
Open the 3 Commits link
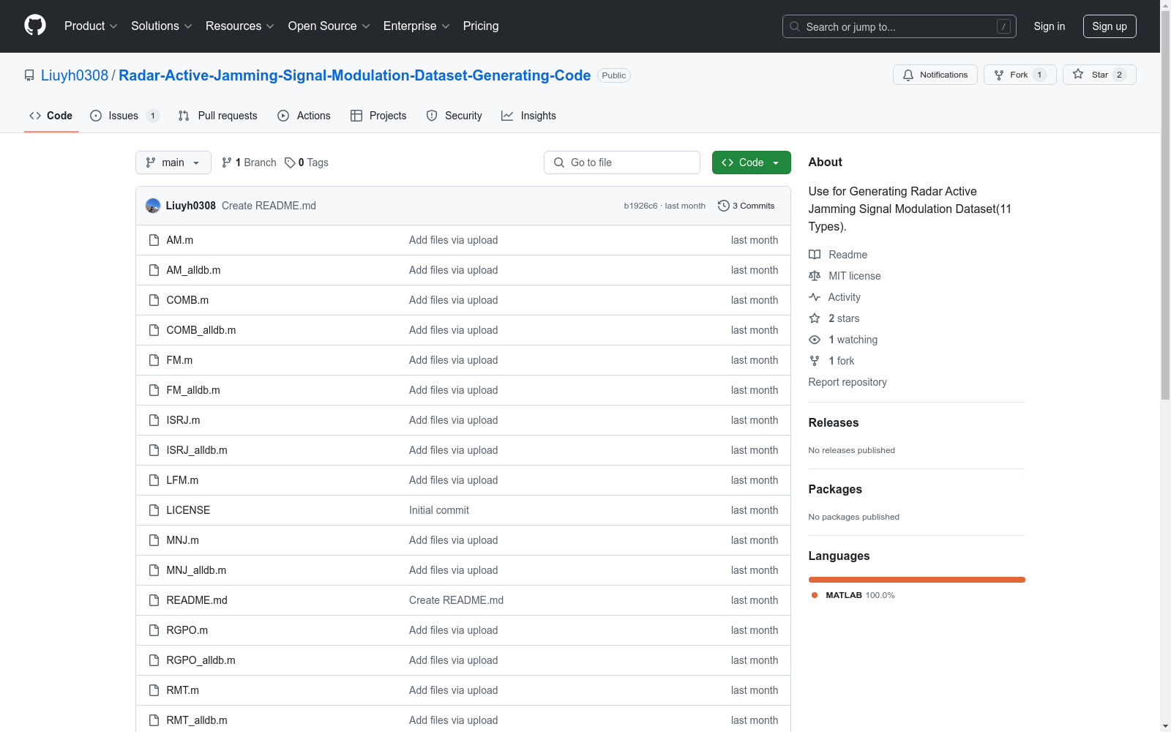point(747,206)
